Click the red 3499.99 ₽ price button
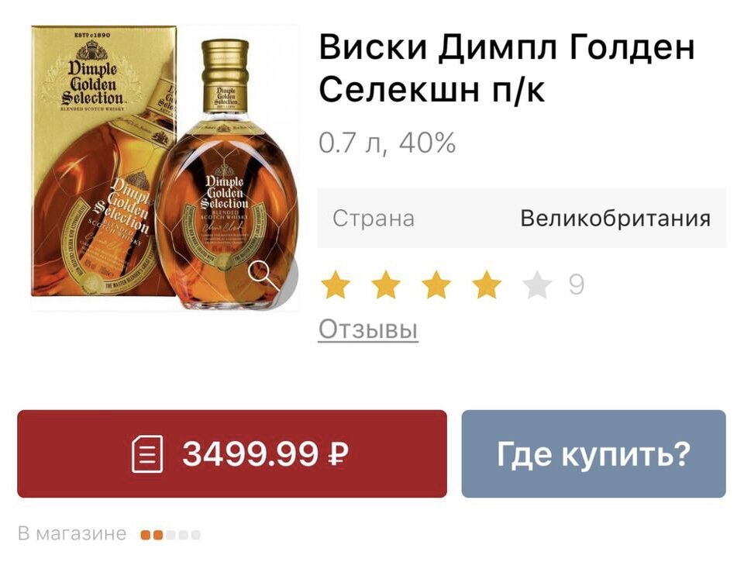 [232, 453]
